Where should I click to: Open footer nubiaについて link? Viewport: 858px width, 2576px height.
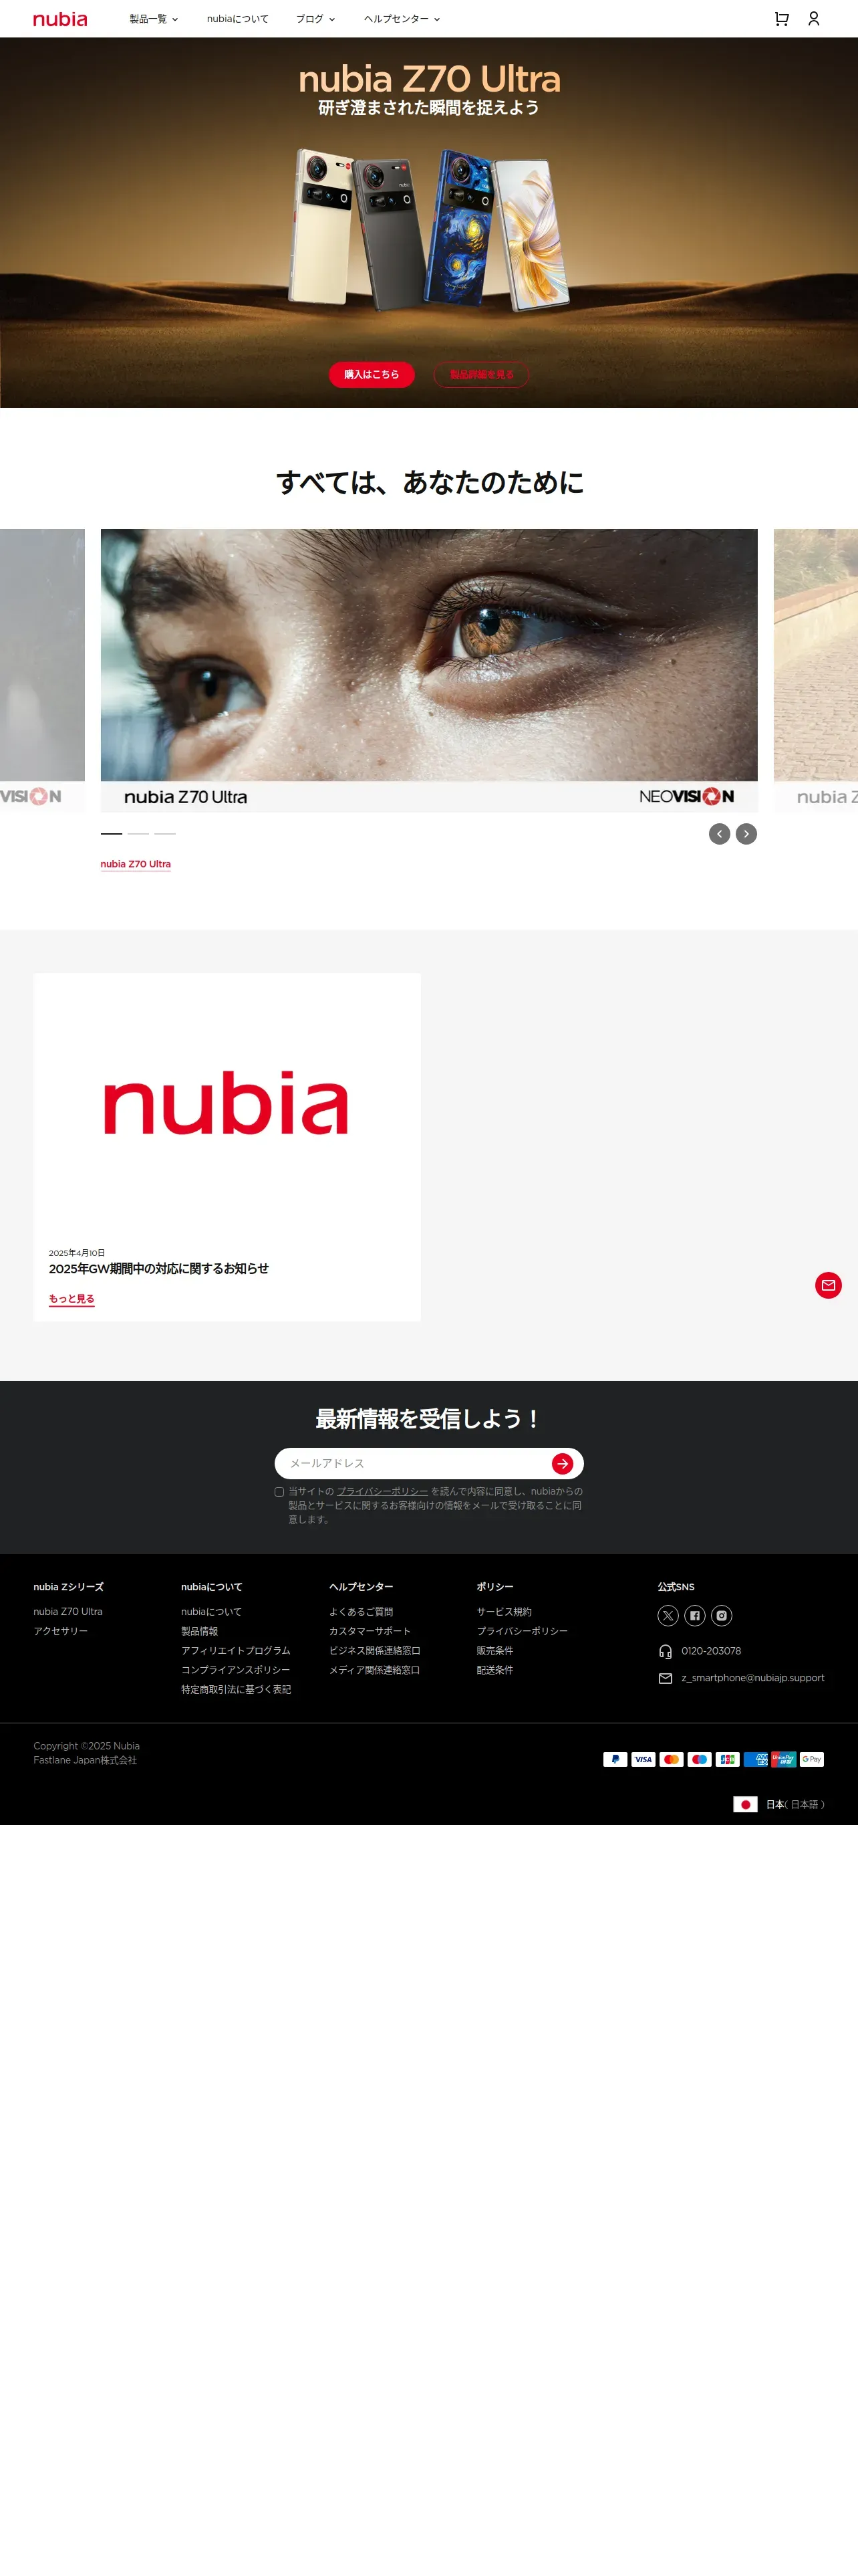(x=212, y=1611)
